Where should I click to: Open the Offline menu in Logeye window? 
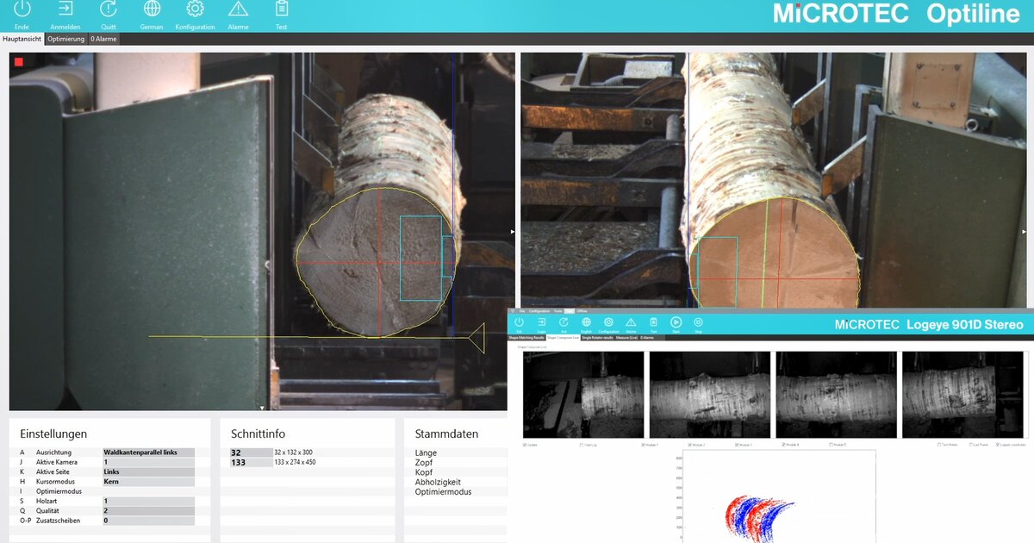coord(582,310)
